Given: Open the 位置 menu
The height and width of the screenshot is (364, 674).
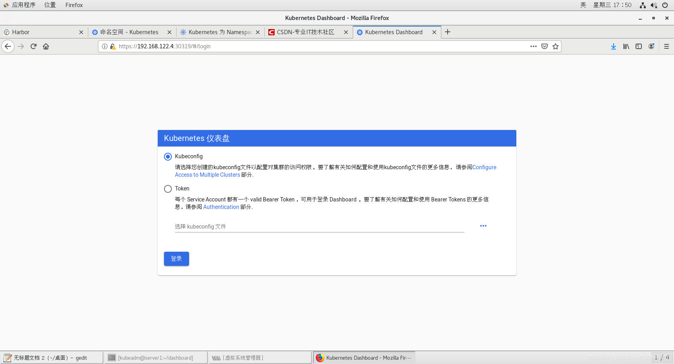Looking at the screenshot, I should (50, 5).
